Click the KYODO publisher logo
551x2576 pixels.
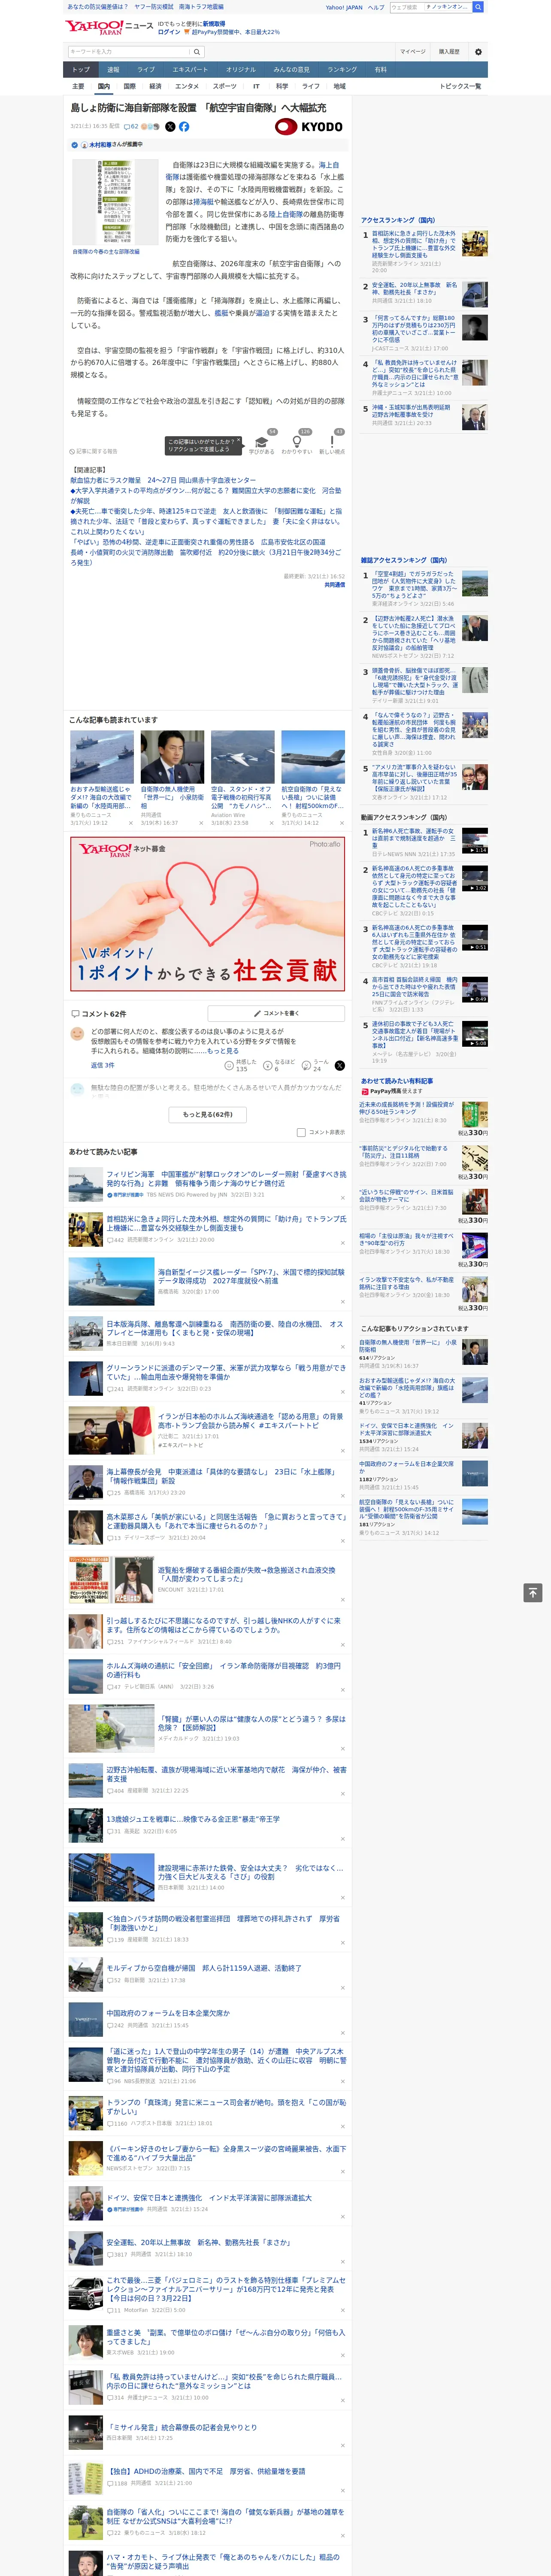click(x=309, y=127)
